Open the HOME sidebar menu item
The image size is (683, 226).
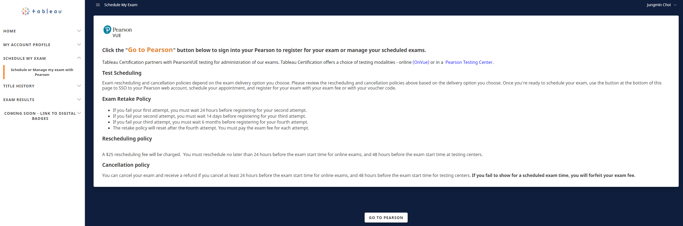point(10,31)
